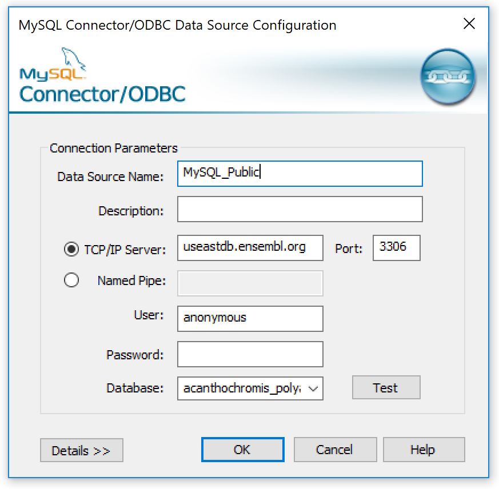The image size is (499, 489).
Task: Click the TCP/IP Server address field
Action: [250, 248]
